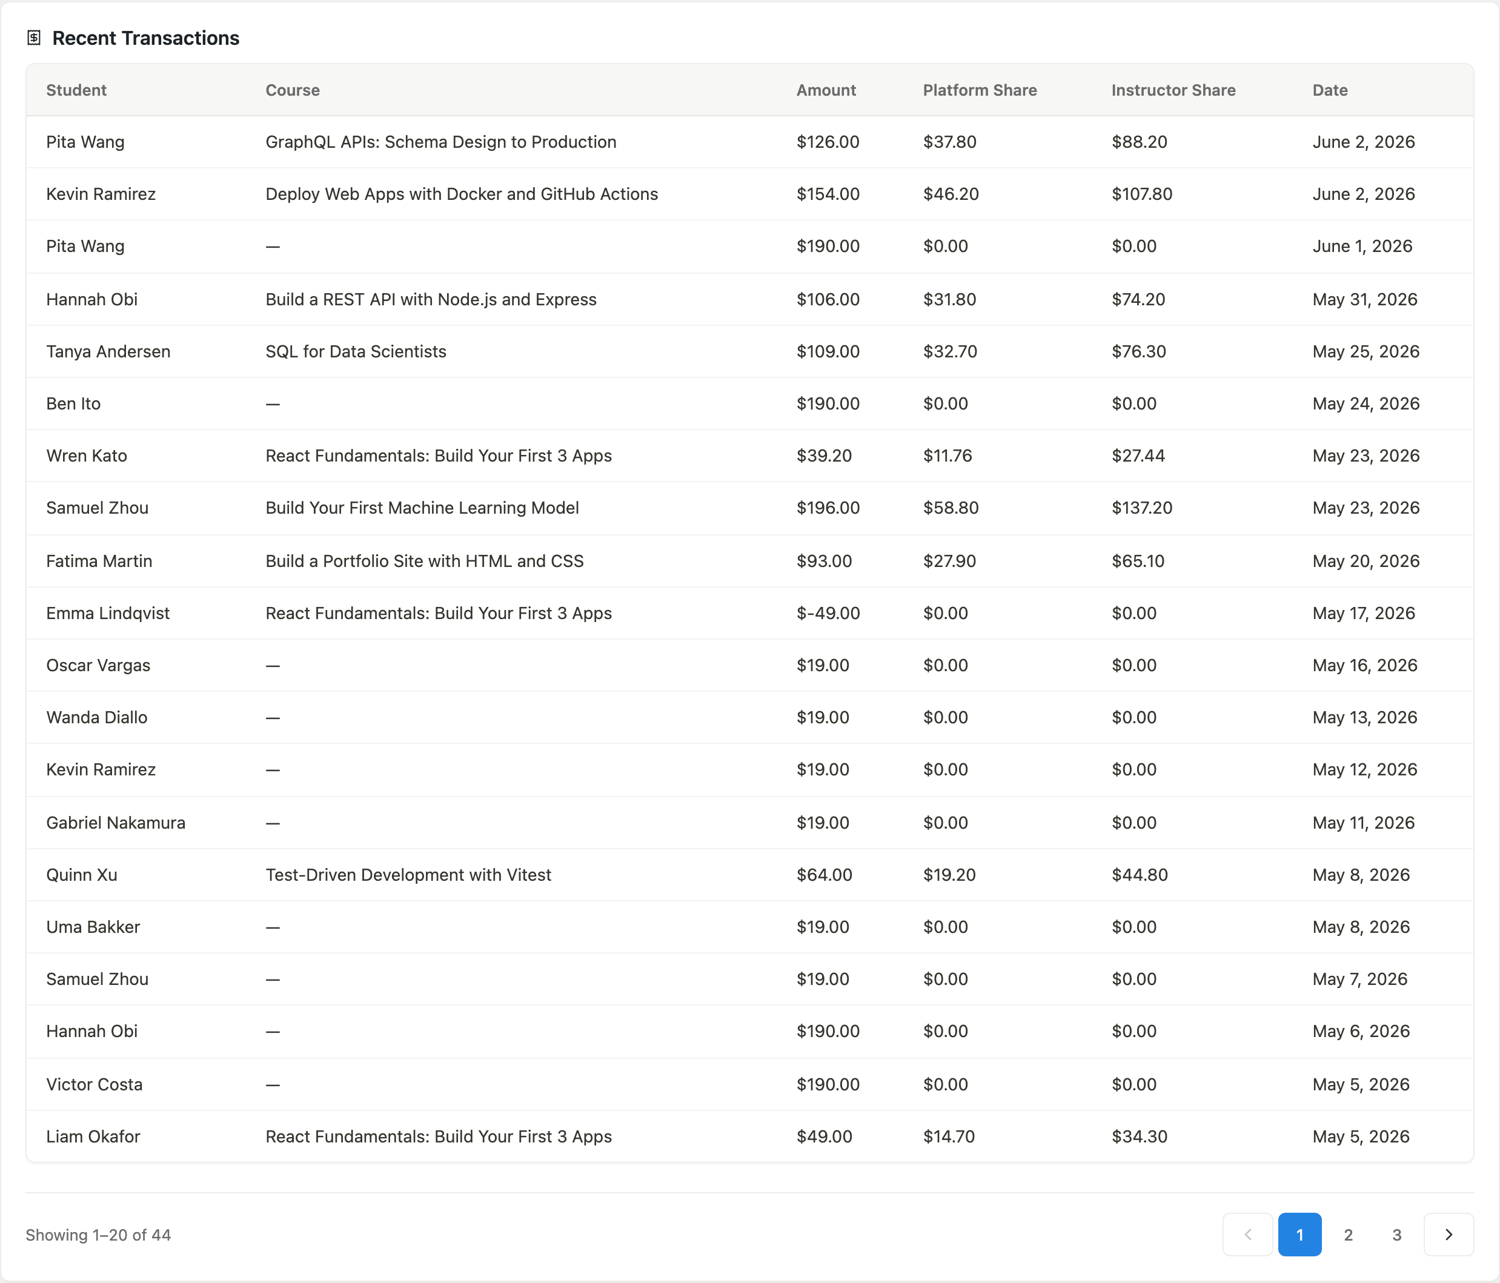Click the Recent Transactions receipt icon
1500x1283 pixels.
(x=34, y=38)
